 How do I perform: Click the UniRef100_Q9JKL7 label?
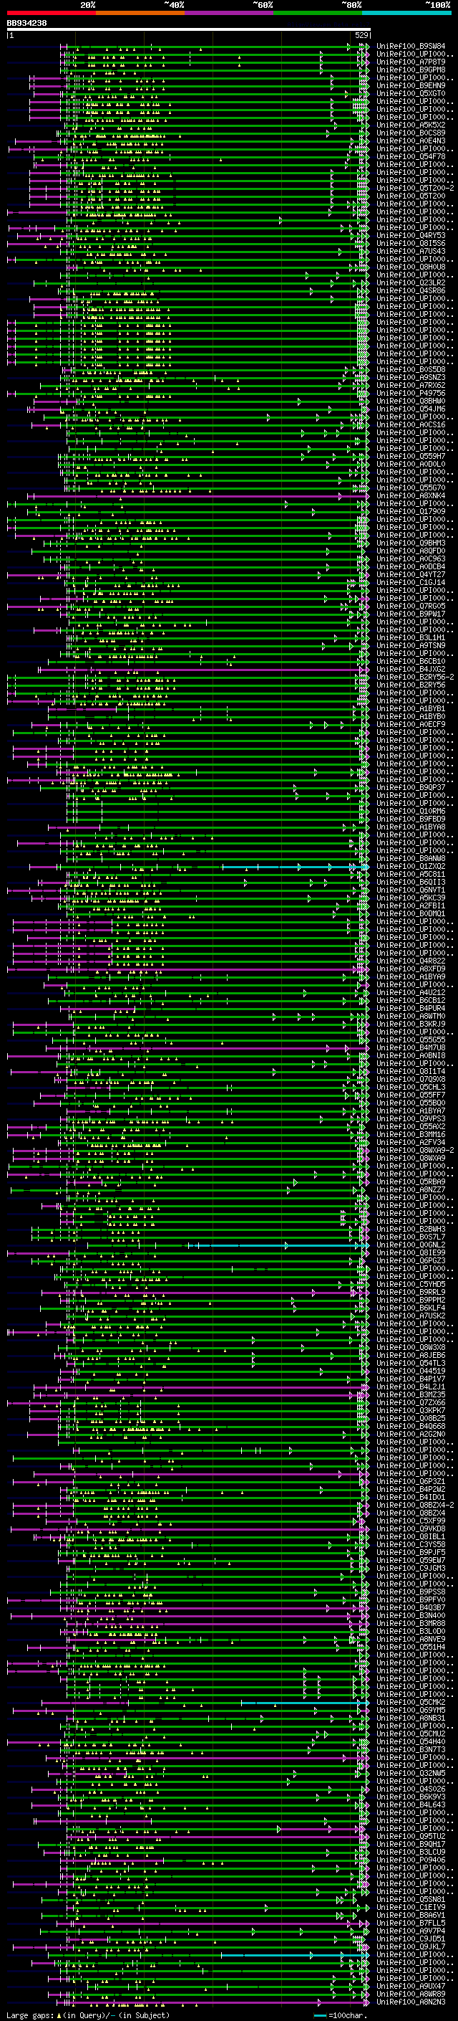click(x=411, y=1947)
